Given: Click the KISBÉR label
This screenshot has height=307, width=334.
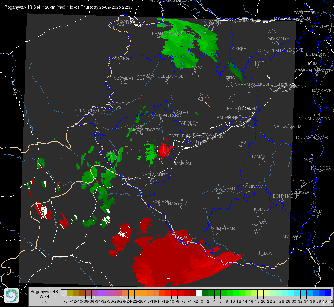Looking at the screenshot, I should 239,48.
